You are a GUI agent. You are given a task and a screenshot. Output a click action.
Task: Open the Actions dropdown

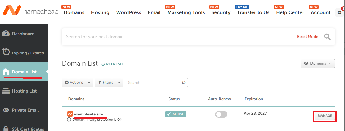coord(77,83)
